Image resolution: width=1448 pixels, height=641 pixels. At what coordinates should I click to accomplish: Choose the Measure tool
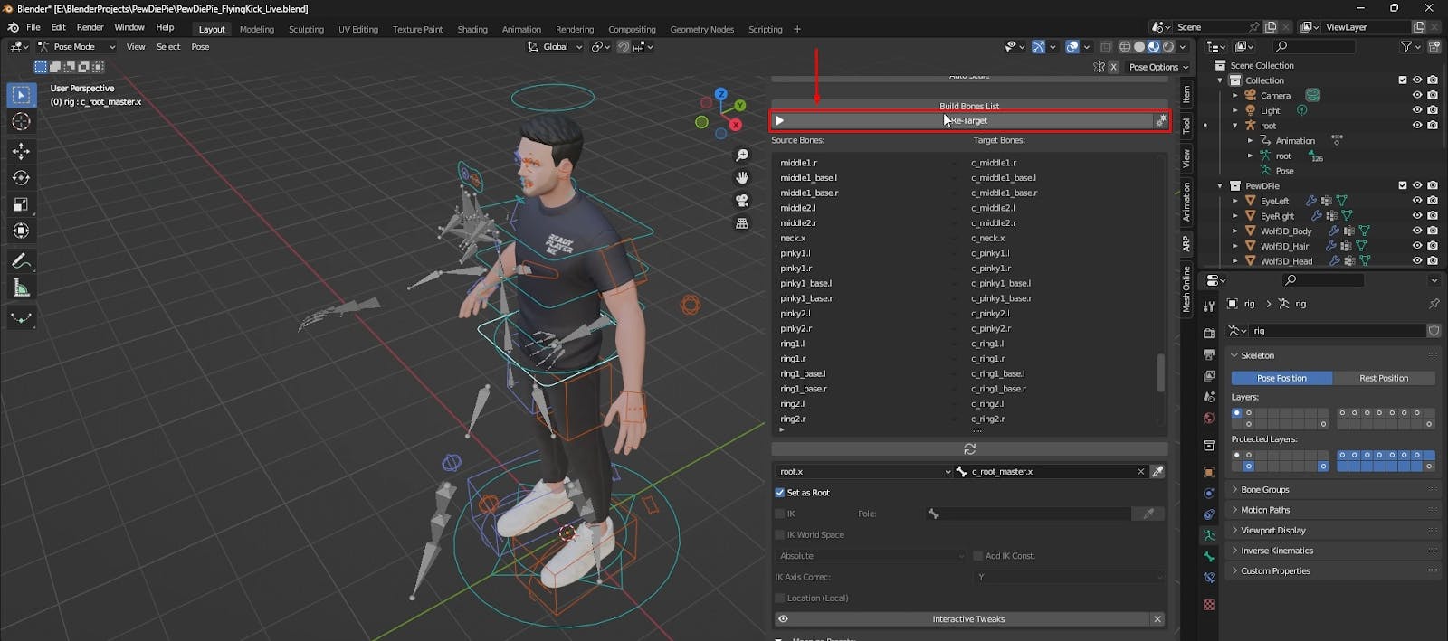(x=21, y=288)
